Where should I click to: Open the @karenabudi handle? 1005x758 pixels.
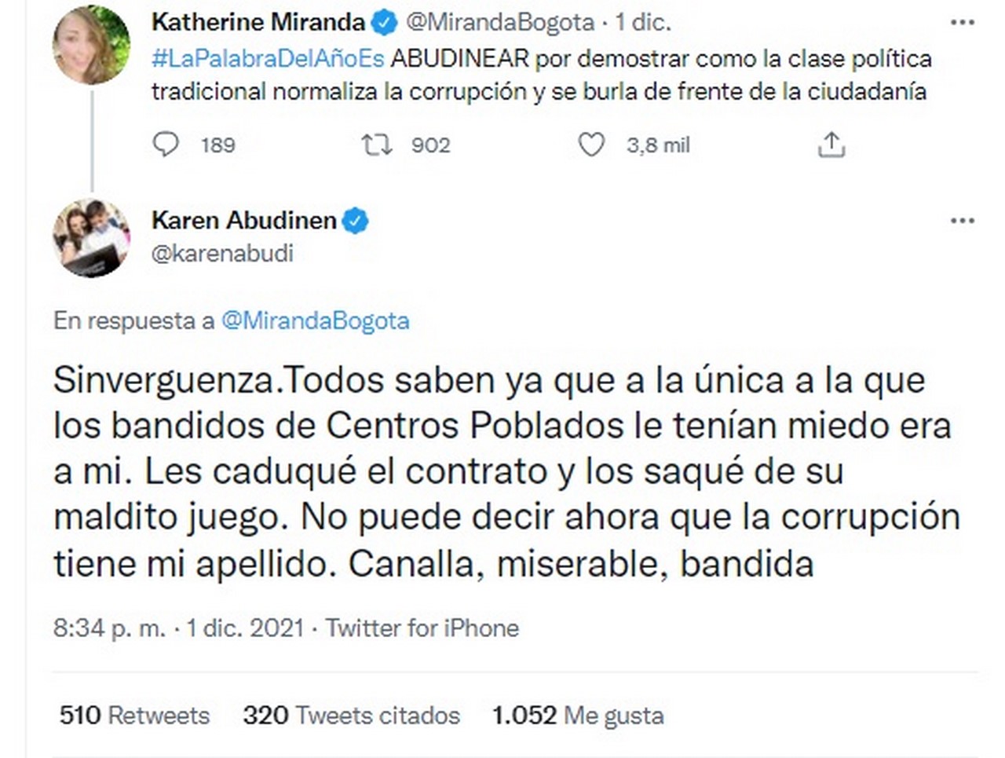222,254
